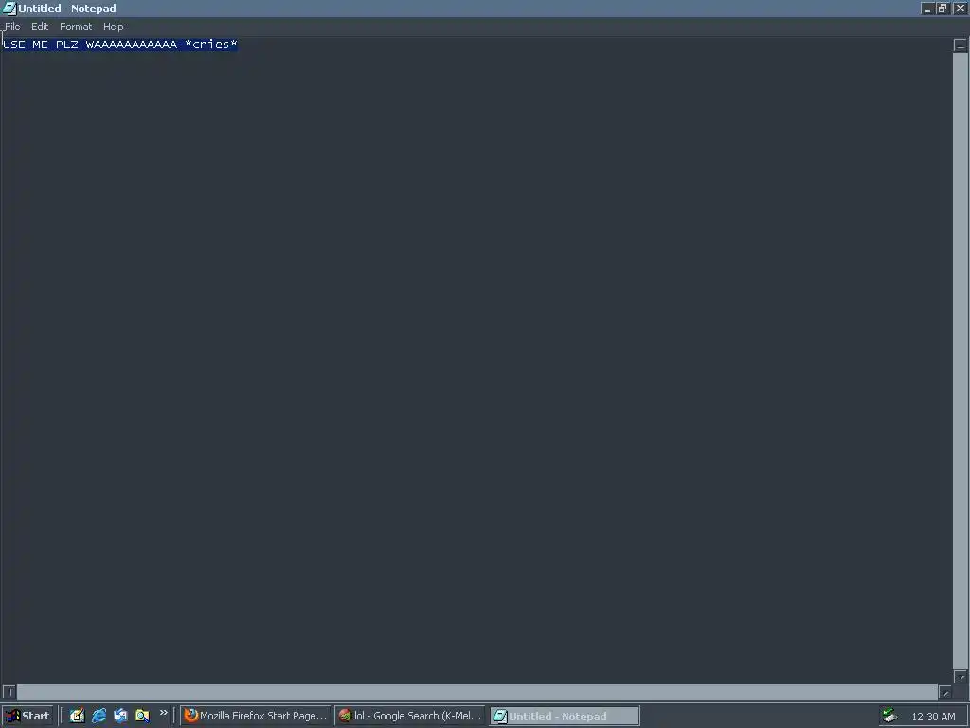
Task: Click the Untitled - Notepad taskbar button
Action: pyautogui.click(x=565, y=717)
